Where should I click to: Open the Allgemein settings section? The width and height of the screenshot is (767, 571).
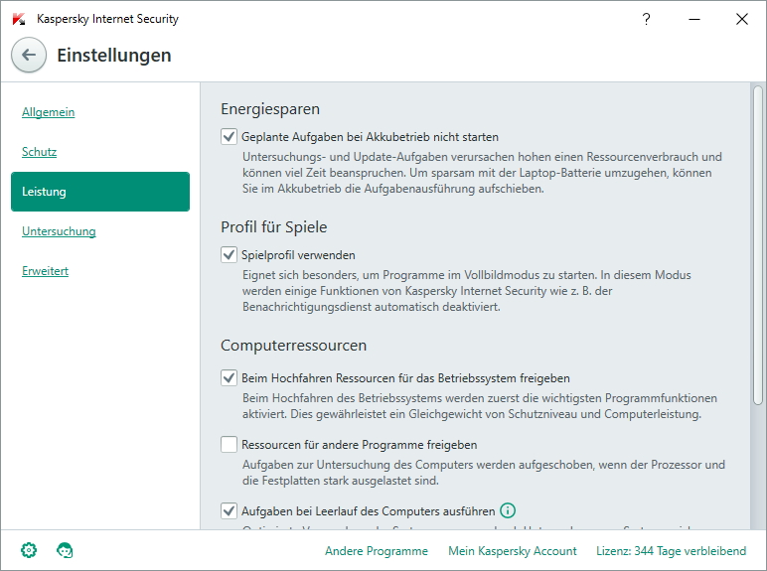pyautogui.click(x=48, y=112)
